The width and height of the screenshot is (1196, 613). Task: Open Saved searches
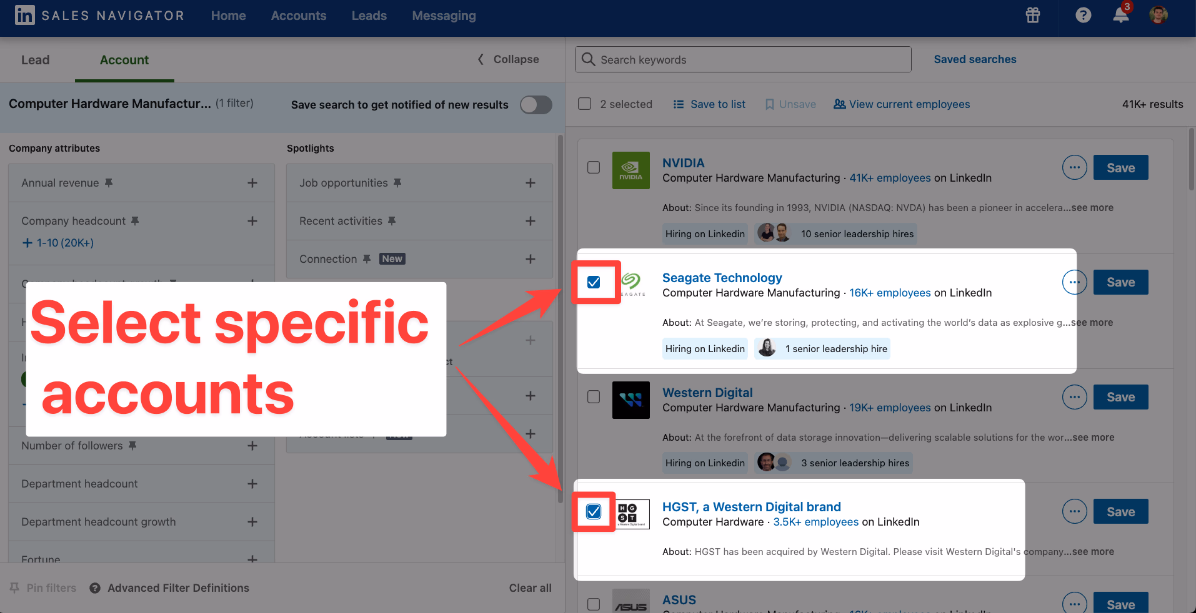tap(975, 59)
